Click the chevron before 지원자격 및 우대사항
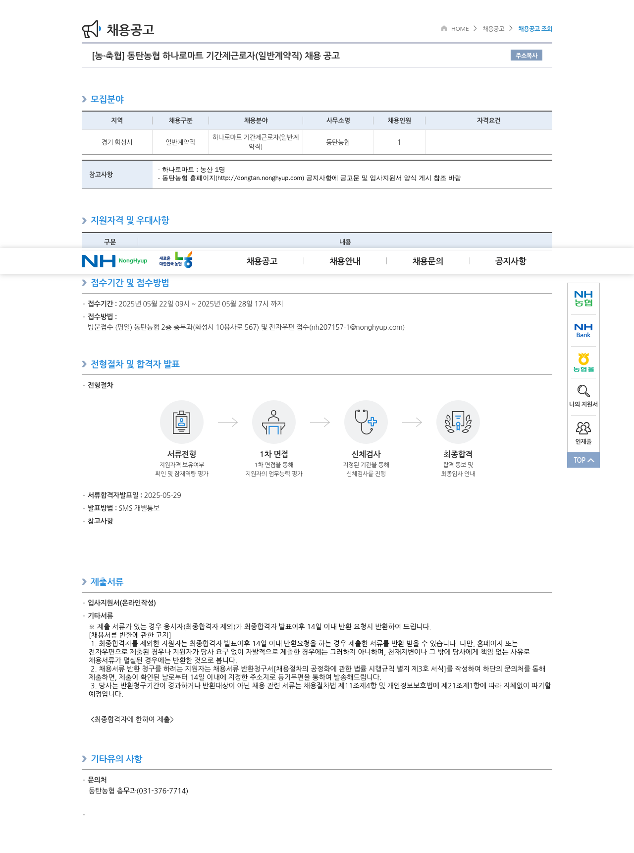 click(84, 221)
